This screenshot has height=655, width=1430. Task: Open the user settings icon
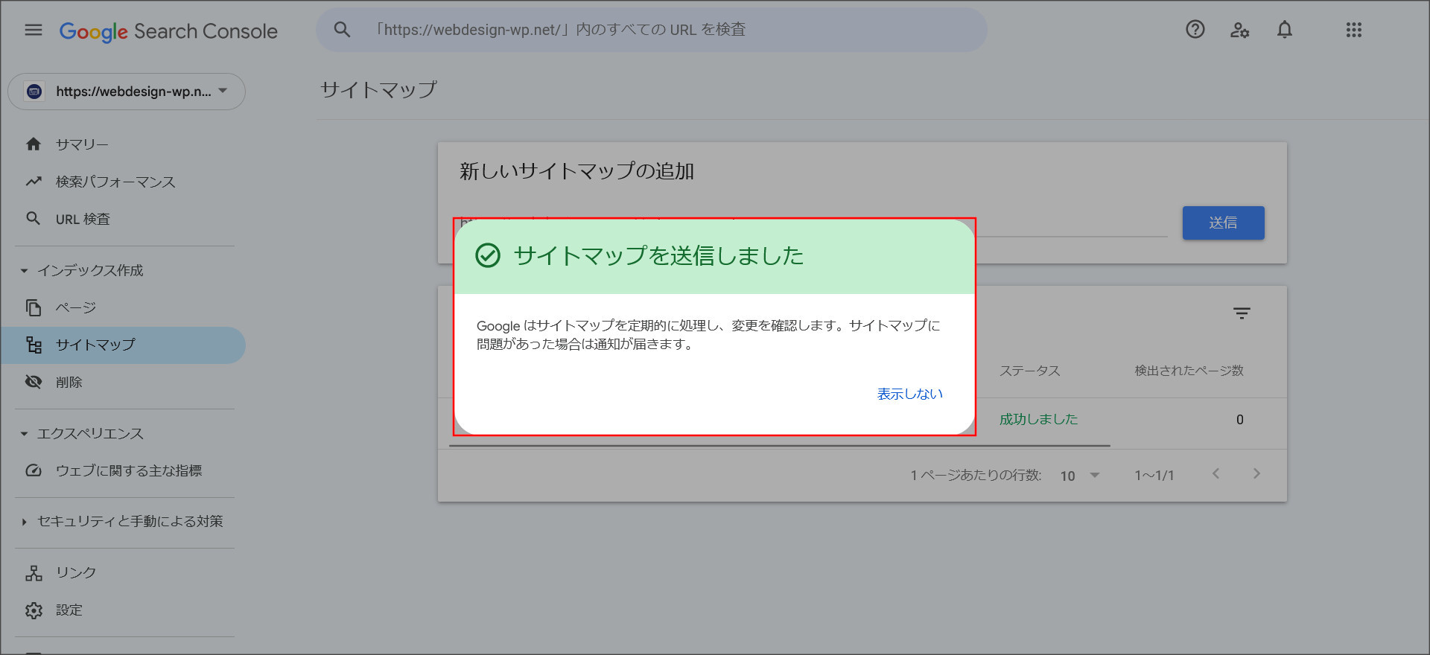tap(1239, 30)
